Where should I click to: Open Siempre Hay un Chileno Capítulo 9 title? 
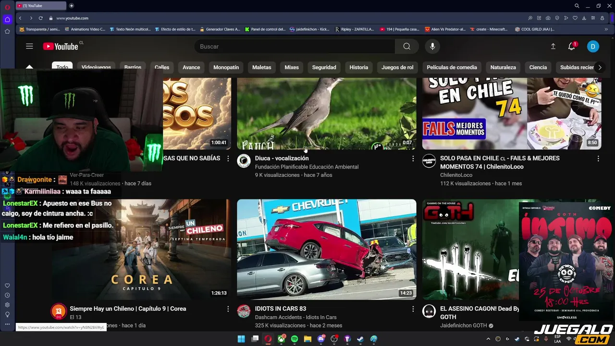click(x=128, y=309)
